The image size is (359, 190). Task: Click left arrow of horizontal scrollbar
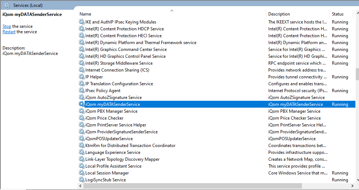(80, 186)
